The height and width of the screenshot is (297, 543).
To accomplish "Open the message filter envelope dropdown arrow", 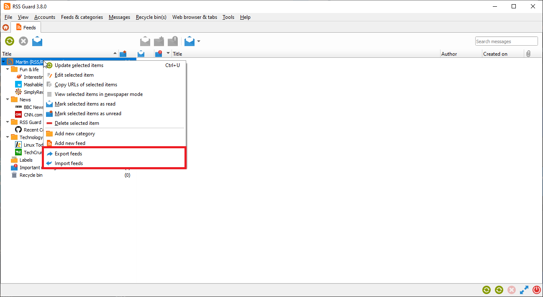I will [199, 41].
